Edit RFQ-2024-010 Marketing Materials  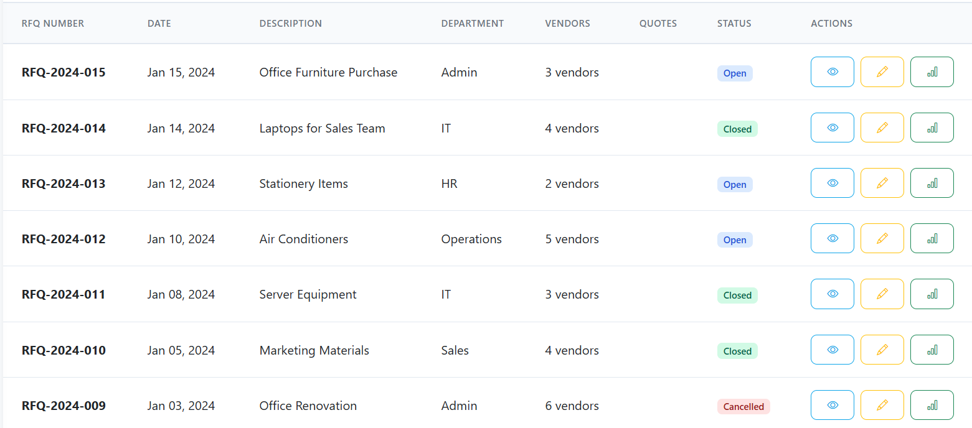(x=882, y=350)
